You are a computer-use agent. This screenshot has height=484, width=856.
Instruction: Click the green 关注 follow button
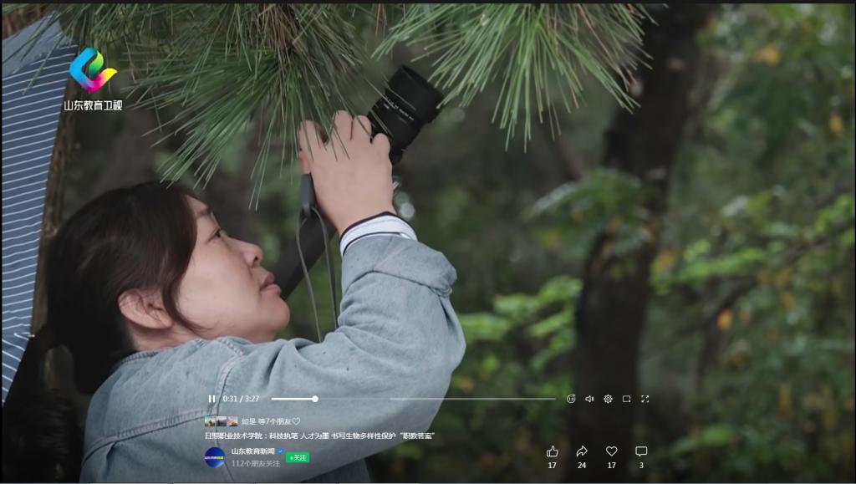click(x=298, y=457)
